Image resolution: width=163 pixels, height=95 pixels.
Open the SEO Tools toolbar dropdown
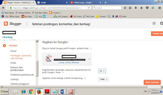(76, 16)
